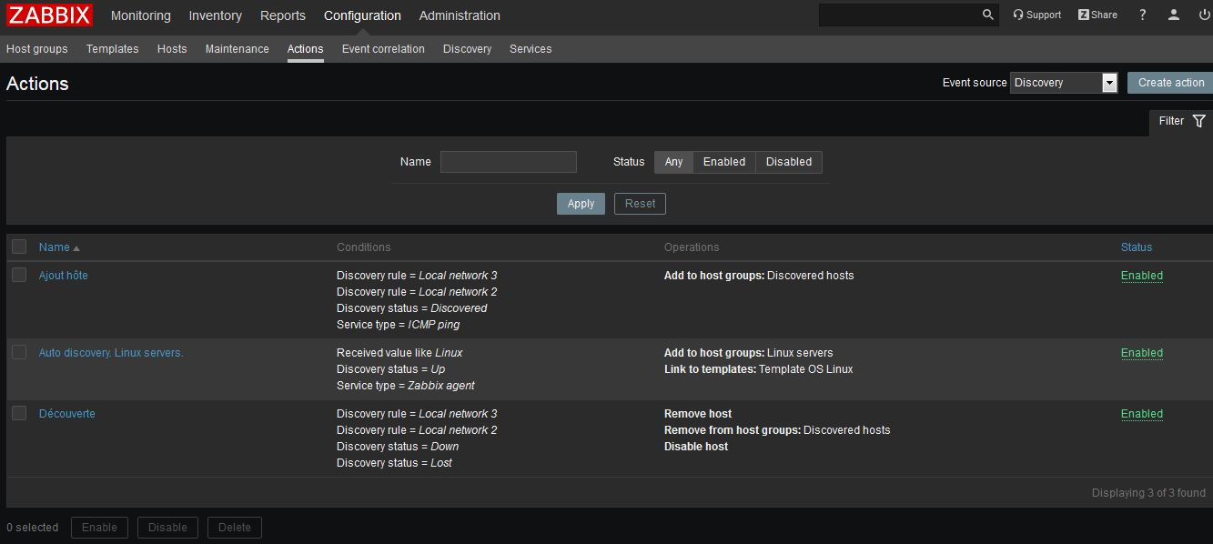Open the user profile icon

1173,15
